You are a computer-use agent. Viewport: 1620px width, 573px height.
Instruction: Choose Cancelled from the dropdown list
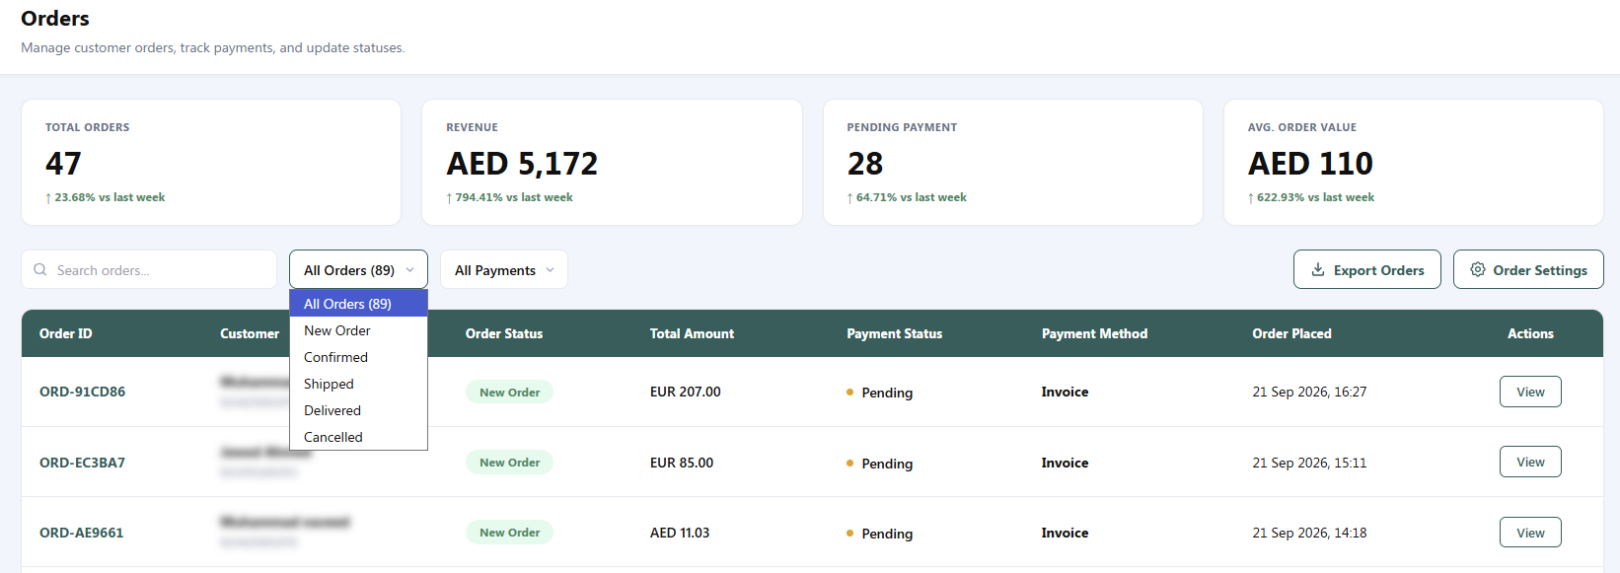(x=358, y=437)
